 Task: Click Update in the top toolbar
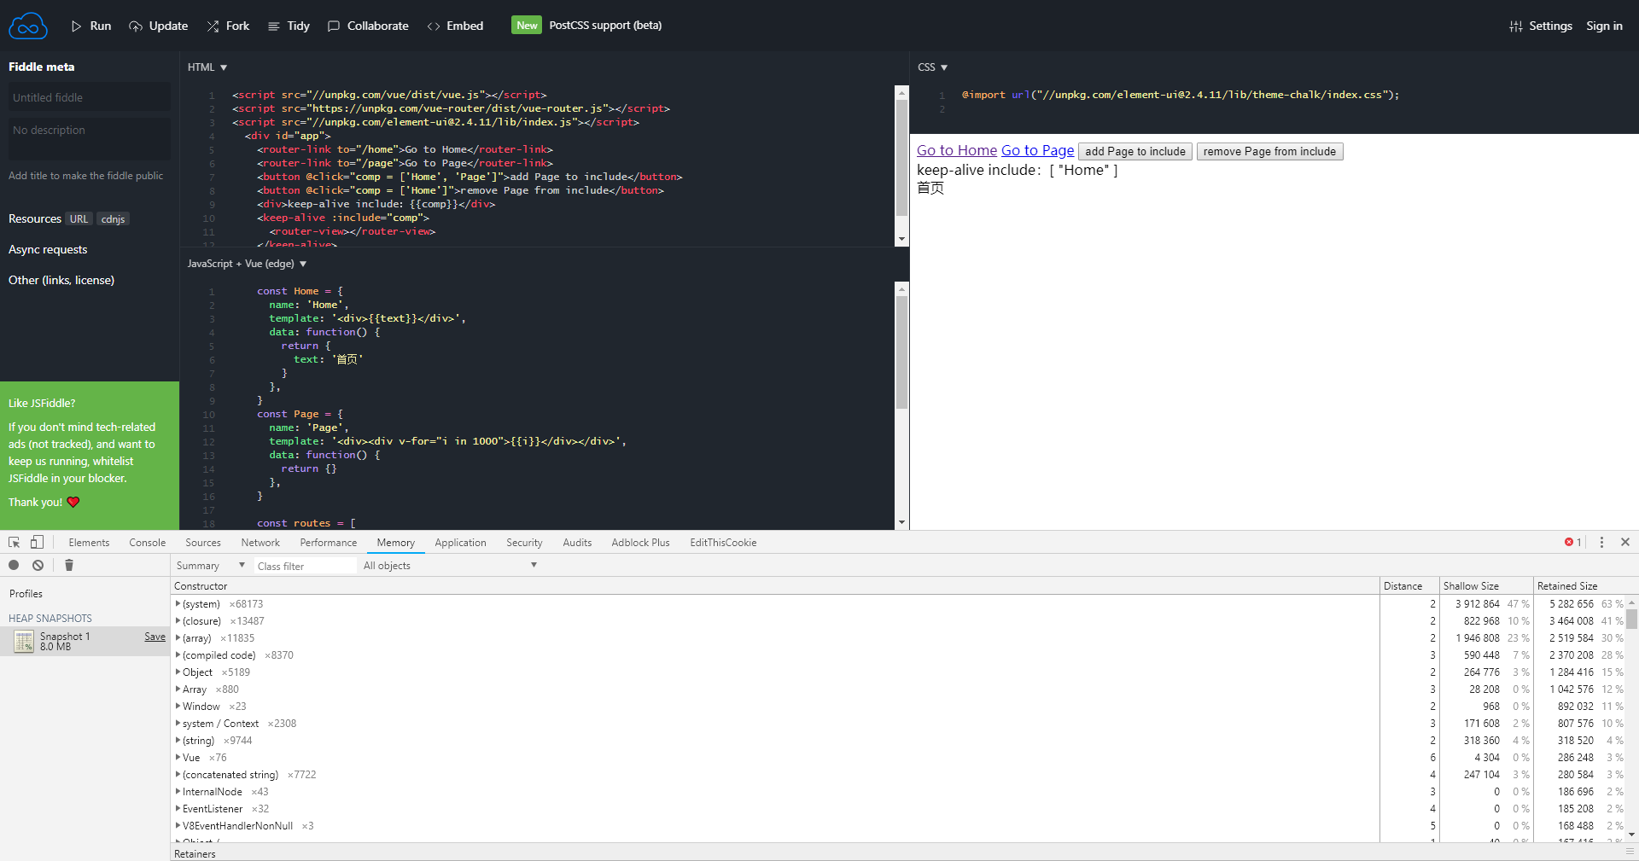pos(159,26)
